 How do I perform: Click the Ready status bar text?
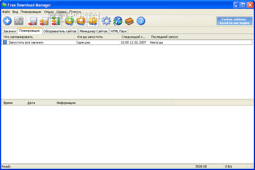click(6, 166)
